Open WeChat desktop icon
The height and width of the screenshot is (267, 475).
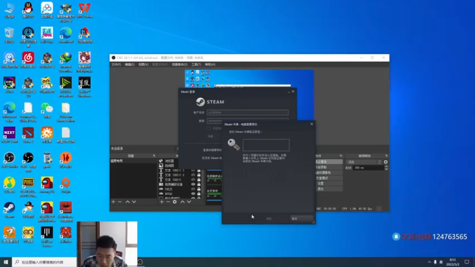tap(47, 110)
